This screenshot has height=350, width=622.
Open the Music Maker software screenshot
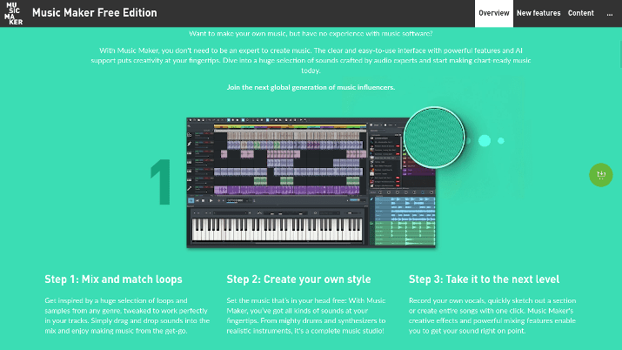coord(311,183)
